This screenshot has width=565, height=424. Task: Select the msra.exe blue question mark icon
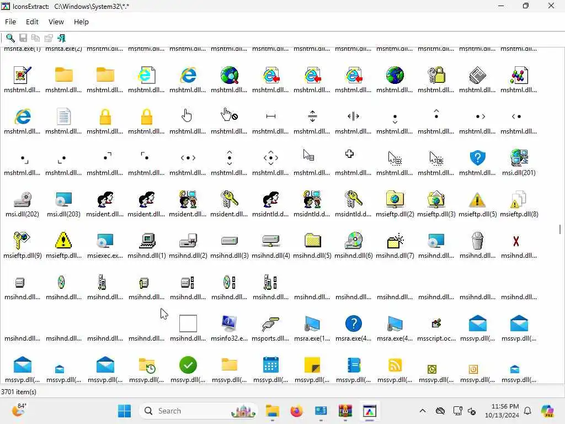[354, 324]
